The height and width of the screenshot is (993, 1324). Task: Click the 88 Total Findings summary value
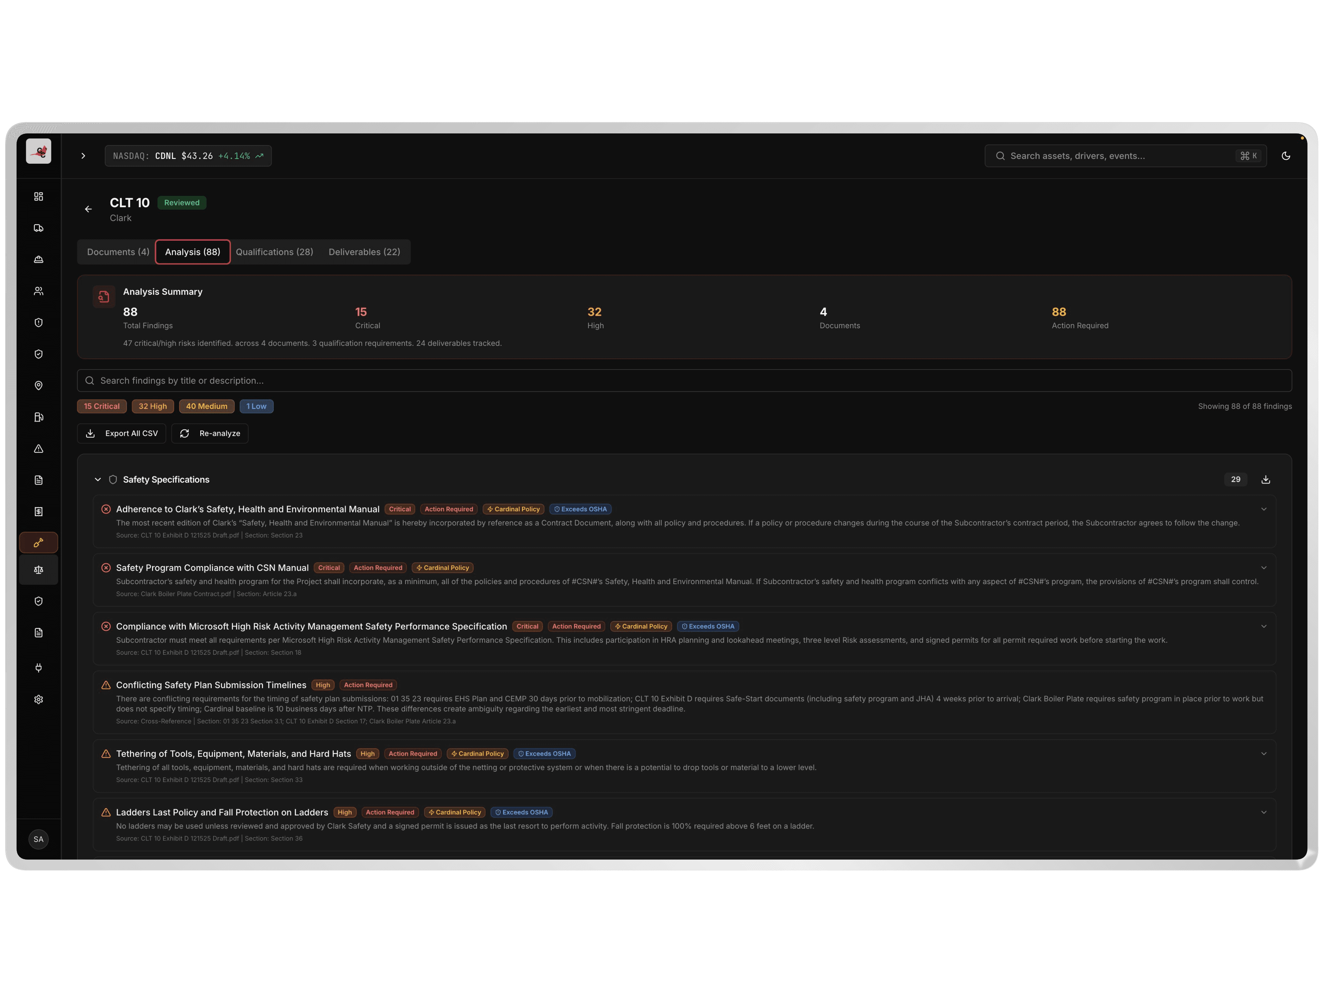click(x=130, y=312)
